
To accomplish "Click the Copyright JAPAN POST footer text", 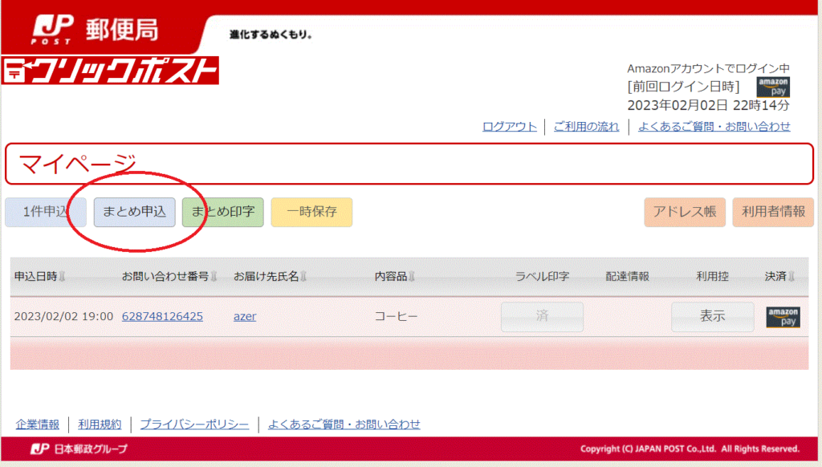I will 690,449.
